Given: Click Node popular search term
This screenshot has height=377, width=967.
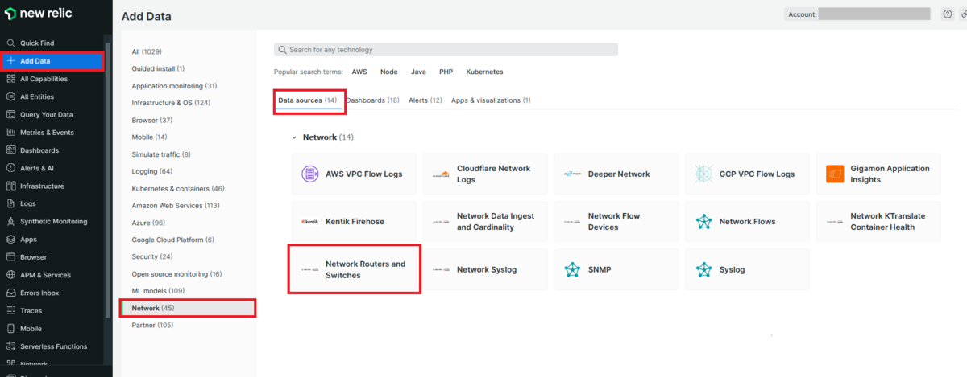Looking at the screenshot, I should [x=388, y=72].
